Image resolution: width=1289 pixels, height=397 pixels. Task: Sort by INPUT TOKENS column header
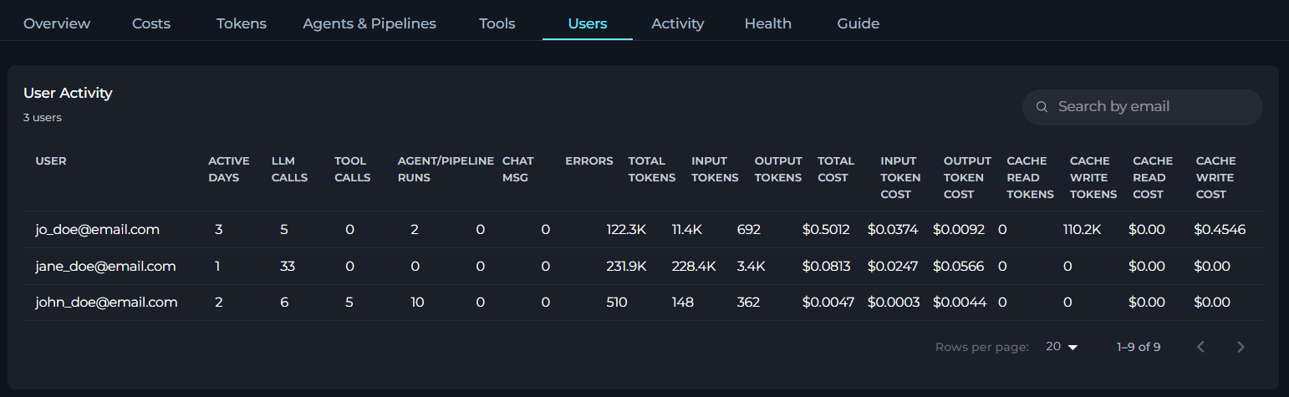715,169
